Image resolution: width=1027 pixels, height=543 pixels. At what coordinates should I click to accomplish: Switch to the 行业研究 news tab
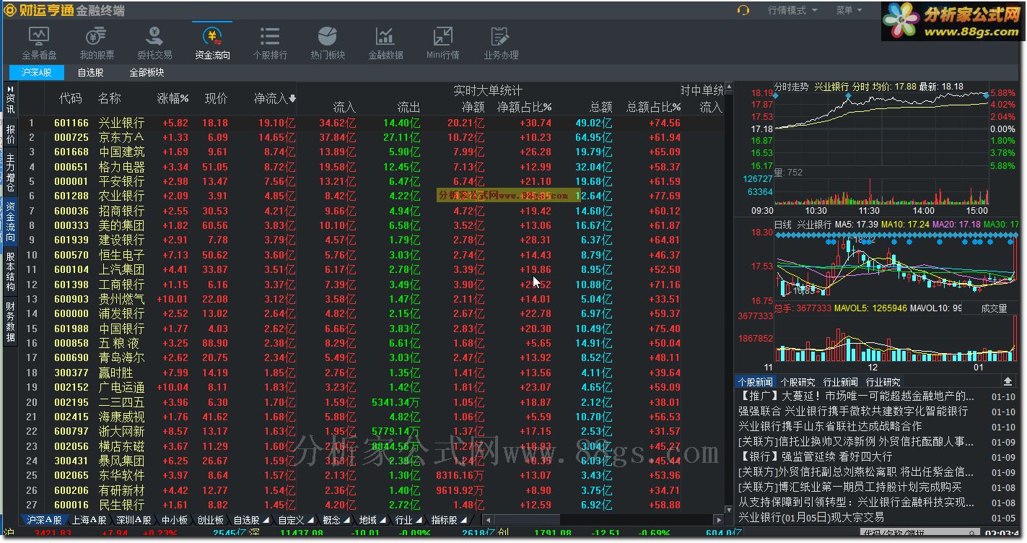pos(883,382)
